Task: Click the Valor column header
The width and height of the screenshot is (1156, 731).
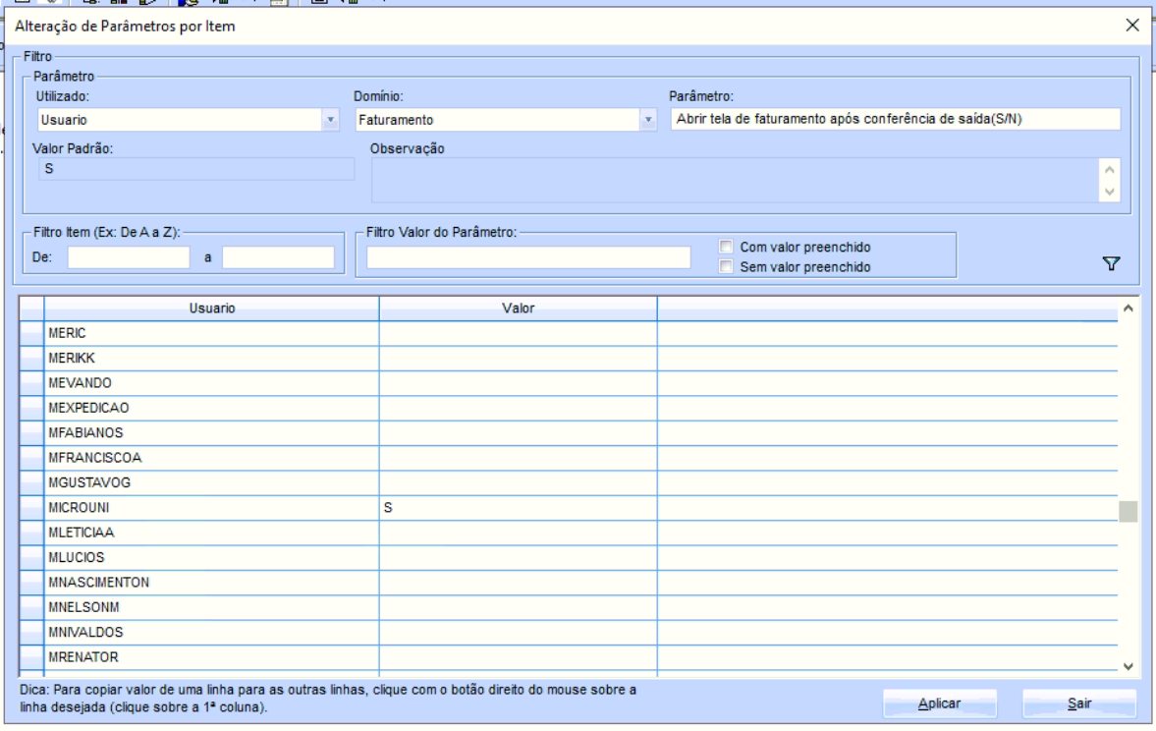Action: point(519,309)
